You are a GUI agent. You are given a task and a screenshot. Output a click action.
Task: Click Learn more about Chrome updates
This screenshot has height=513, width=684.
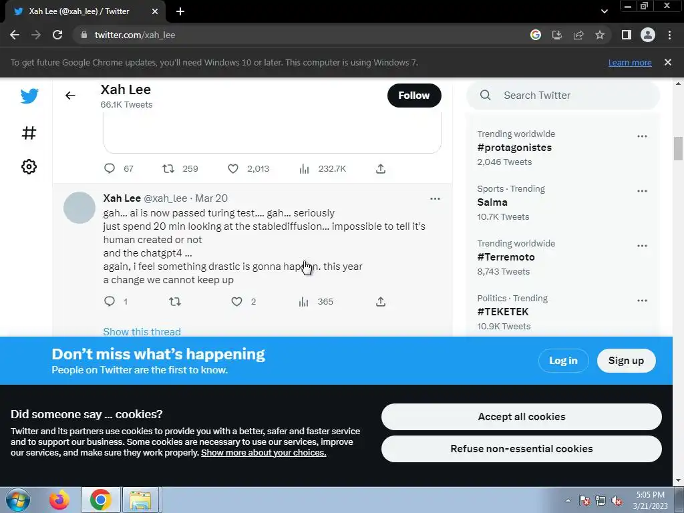pyautogui.click(x=630, y=62)
